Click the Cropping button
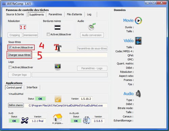The height and width of the screenshot is (131, 169). click(x=15, y=35)
